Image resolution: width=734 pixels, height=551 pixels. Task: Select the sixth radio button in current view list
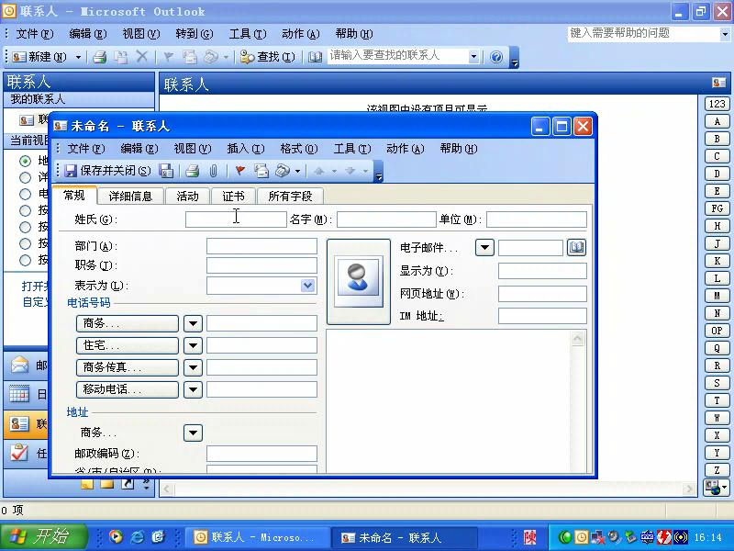coord(26,243)
